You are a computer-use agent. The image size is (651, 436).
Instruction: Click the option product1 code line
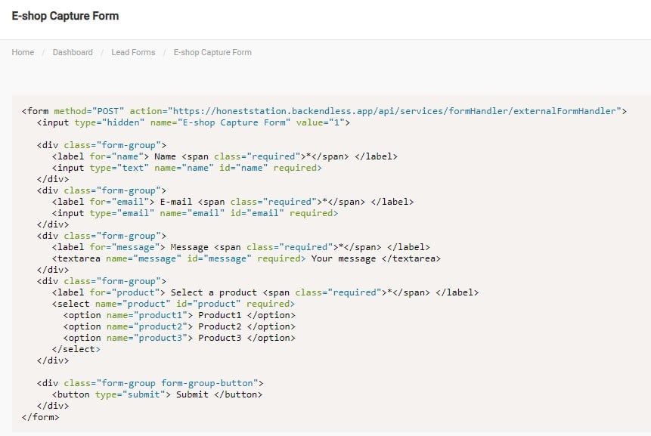coord(179,315)
